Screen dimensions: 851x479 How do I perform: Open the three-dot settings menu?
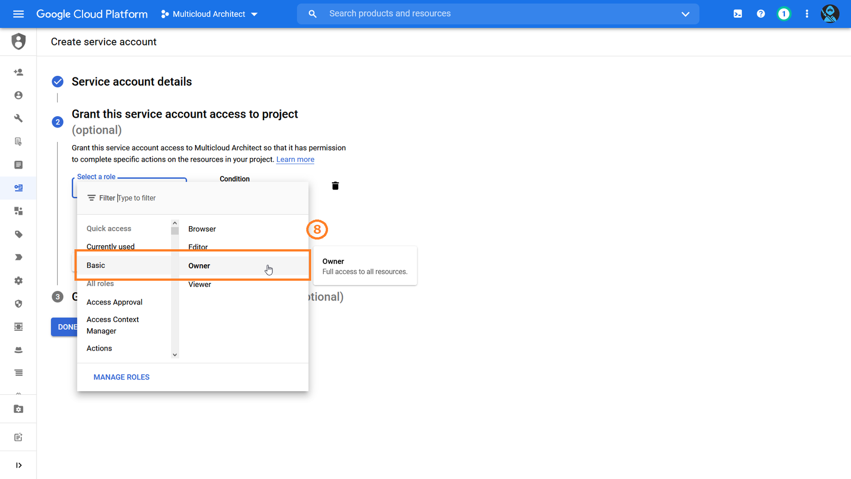click(807, 14)
